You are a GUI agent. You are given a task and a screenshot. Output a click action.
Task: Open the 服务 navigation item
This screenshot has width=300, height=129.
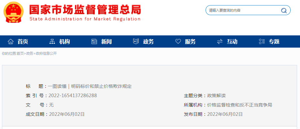(190, 41)
